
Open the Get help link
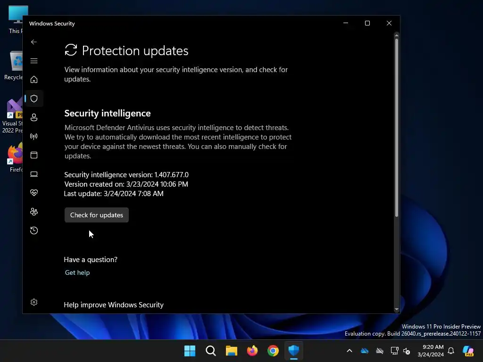click(77, 272)
